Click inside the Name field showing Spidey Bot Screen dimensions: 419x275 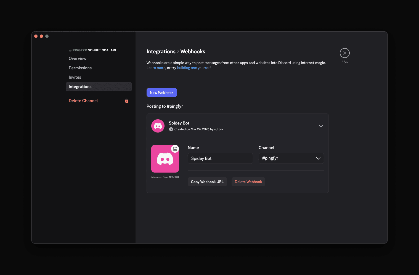coord(220,158)
